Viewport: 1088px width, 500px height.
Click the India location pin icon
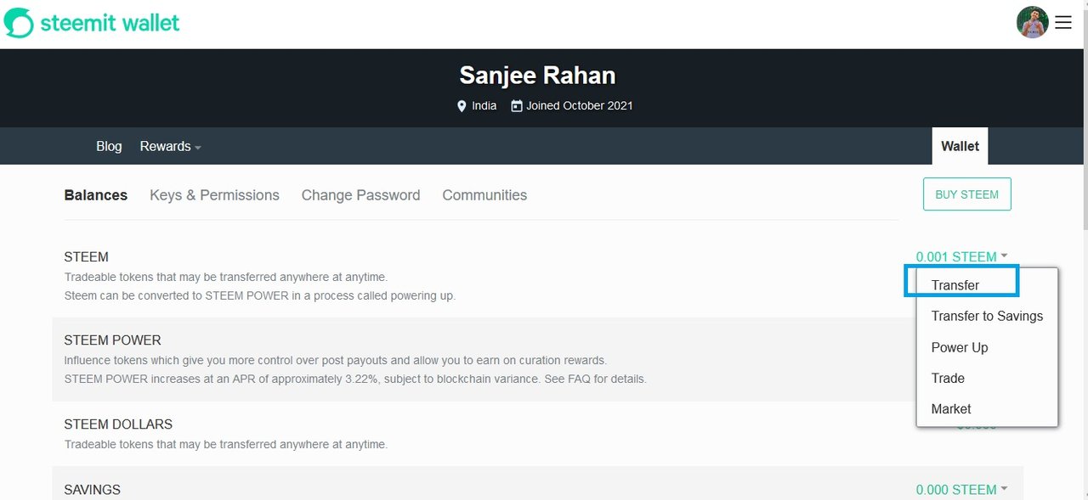(x=462, y=106)
